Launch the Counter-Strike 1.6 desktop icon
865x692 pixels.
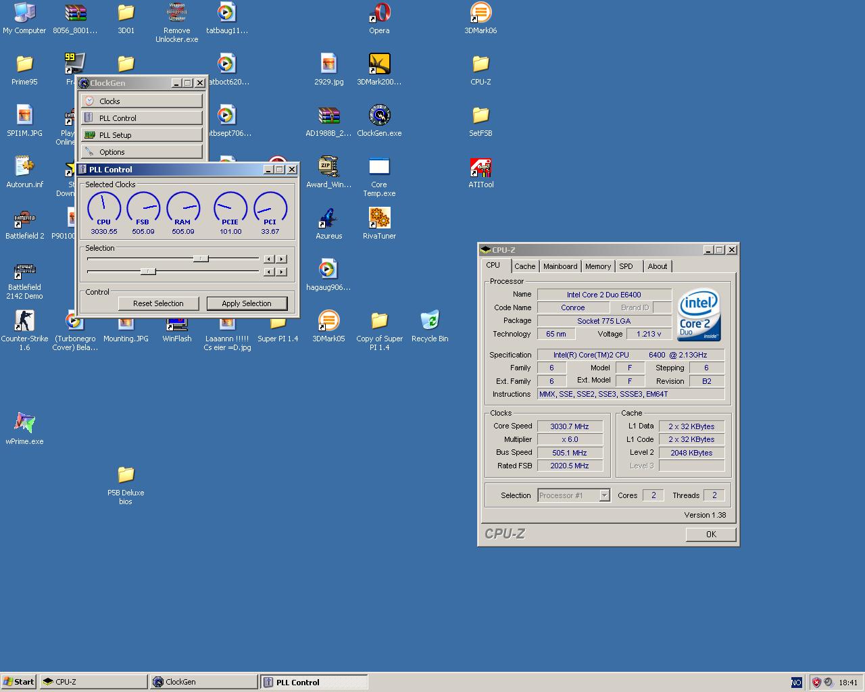click(24, 331)
